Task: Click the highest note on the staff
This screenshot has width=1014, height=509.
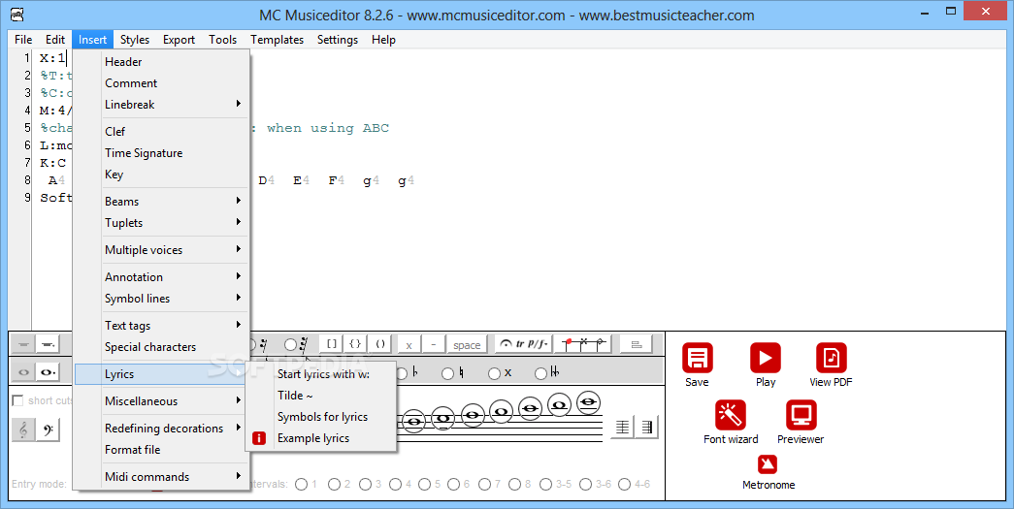Action: click(588, 401)
